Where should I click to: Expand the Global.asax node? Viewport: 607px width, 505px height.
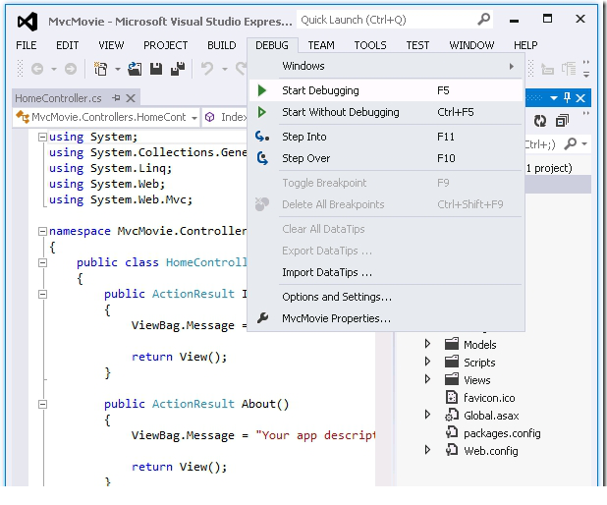[x=427, y=415]
